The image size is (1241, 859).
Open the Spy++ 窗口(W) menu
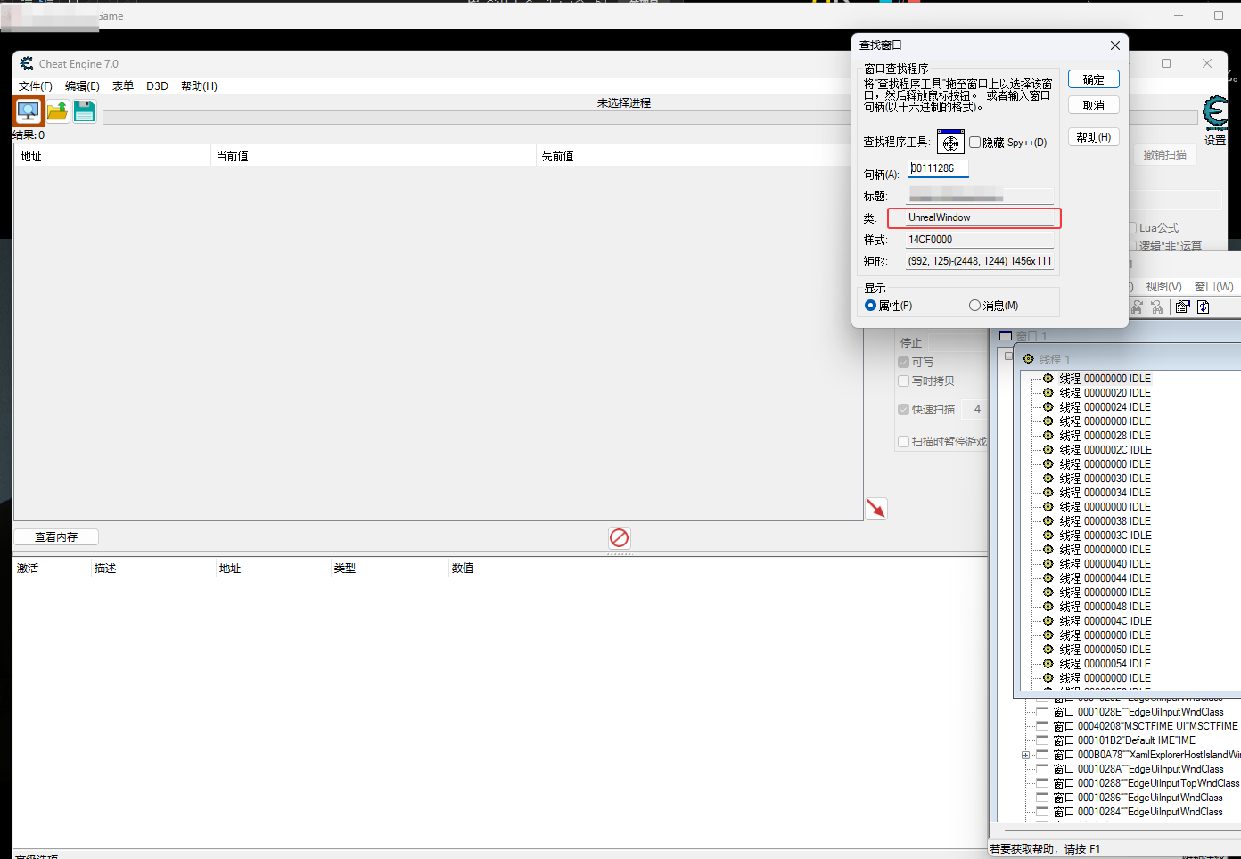point(1214,287)
